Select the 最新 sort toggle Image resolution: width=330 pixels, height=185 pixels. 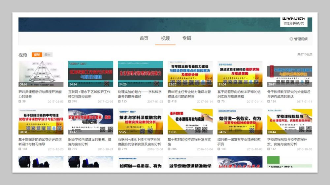pos(37,55)
